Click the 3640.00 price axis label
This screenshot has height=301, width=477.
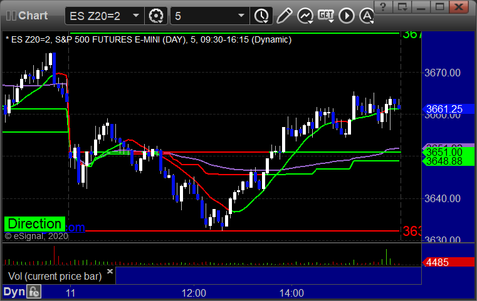[443, 198]
